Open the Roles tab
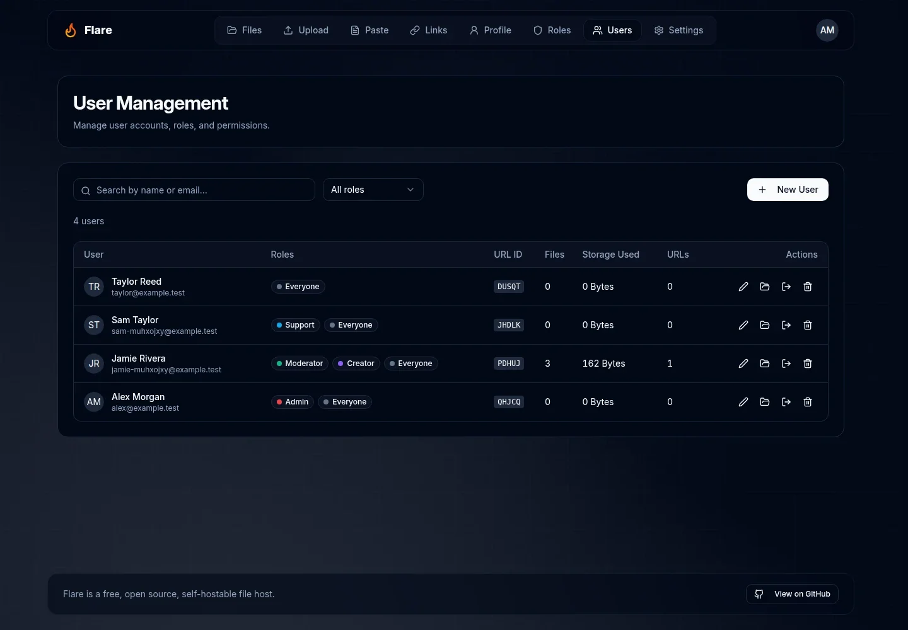 point(552,30)
